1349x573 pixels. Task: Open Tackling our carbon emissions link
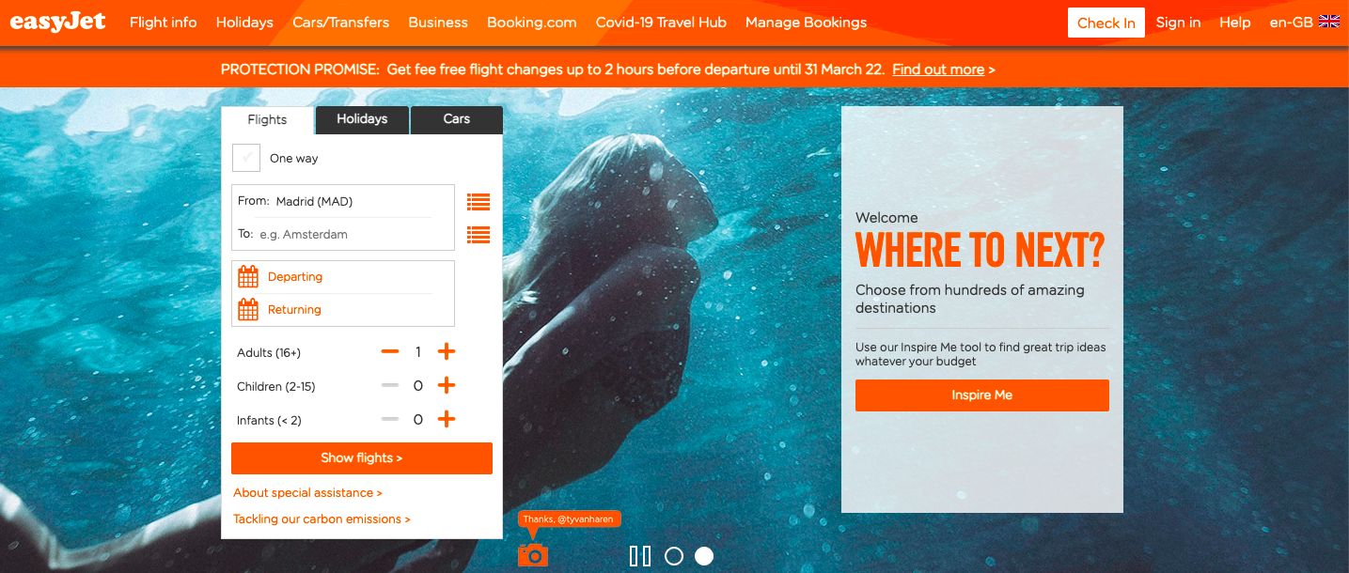tap(322, 519)
